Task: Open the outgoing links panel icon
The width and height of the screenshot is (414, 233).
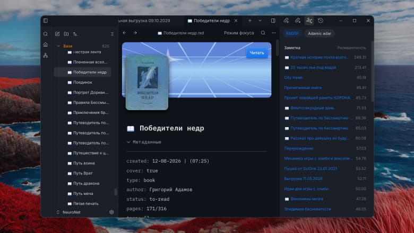Action: point(298,21)
